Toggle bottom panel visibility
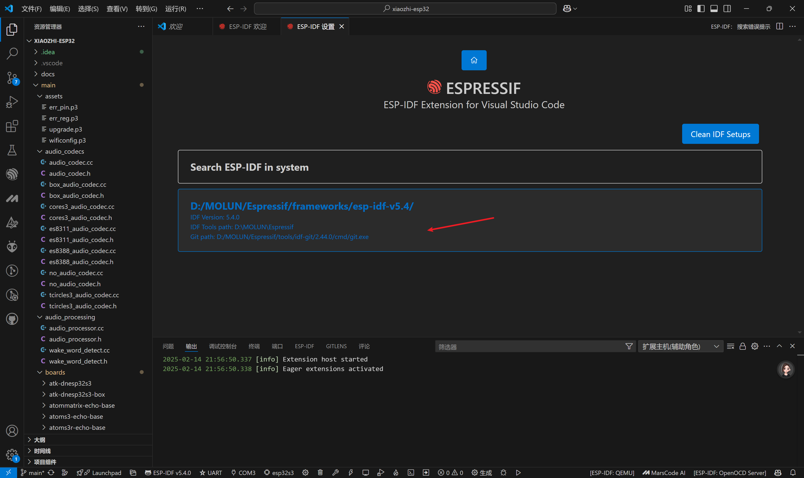The height and width of the screenshot is (478, 804). click(x=714, y=9)
